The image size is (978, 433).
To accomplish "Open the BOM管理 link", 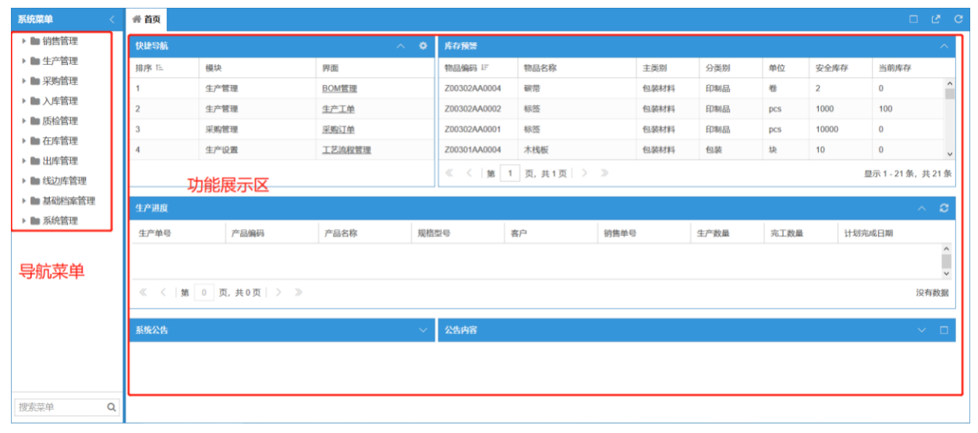I will 339,89.
